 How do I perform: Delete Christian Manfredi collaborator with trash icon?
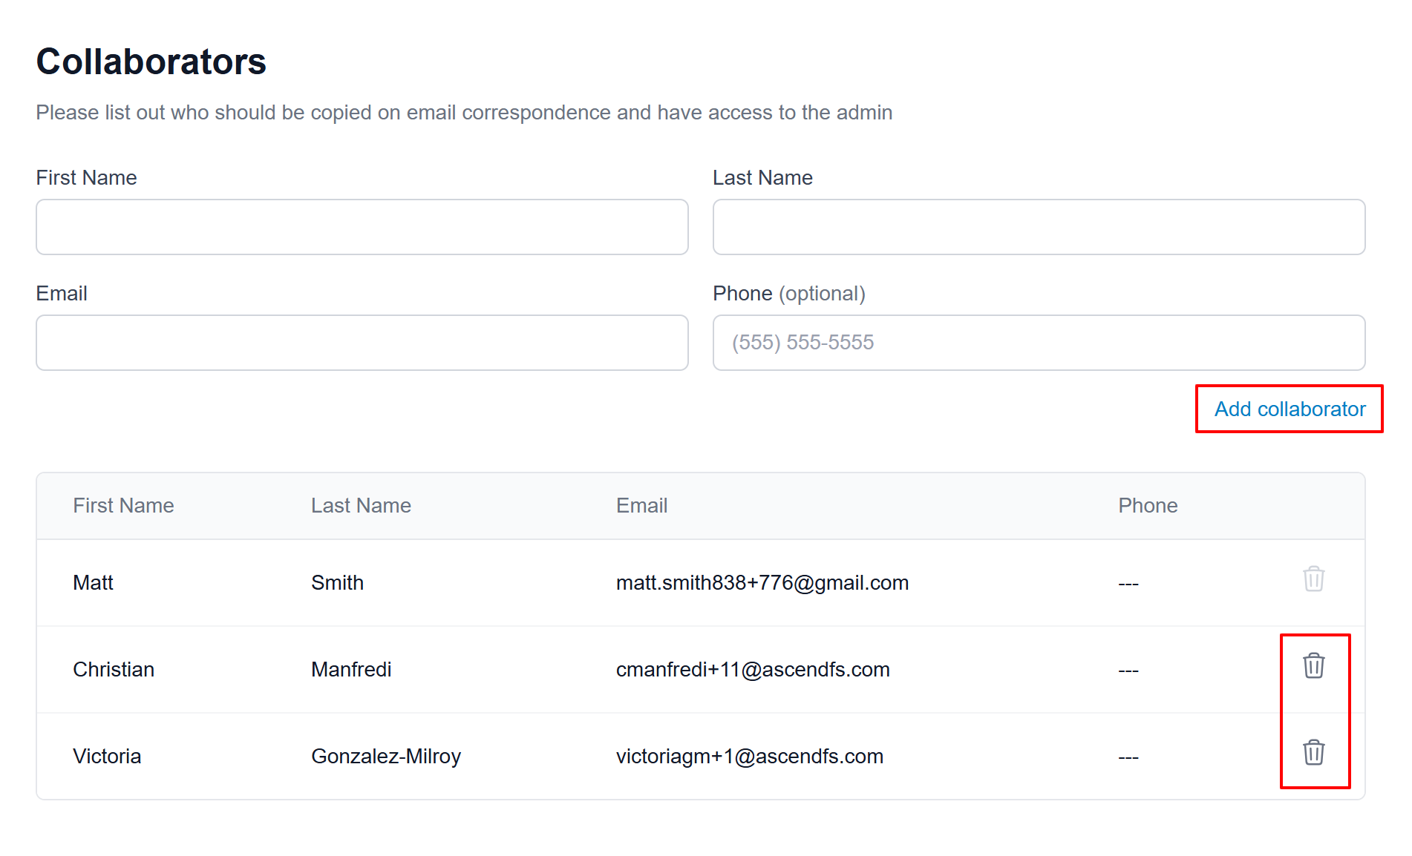pos(1313,666)
